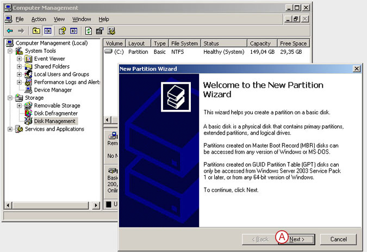Click the greyed-out Back button in wizard
Viewport: 367px width, 252px height.
260,239
